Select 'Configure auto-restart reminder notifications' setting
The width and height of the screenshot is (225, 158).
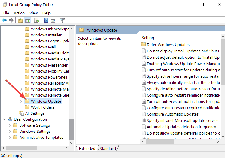[181, 95]
